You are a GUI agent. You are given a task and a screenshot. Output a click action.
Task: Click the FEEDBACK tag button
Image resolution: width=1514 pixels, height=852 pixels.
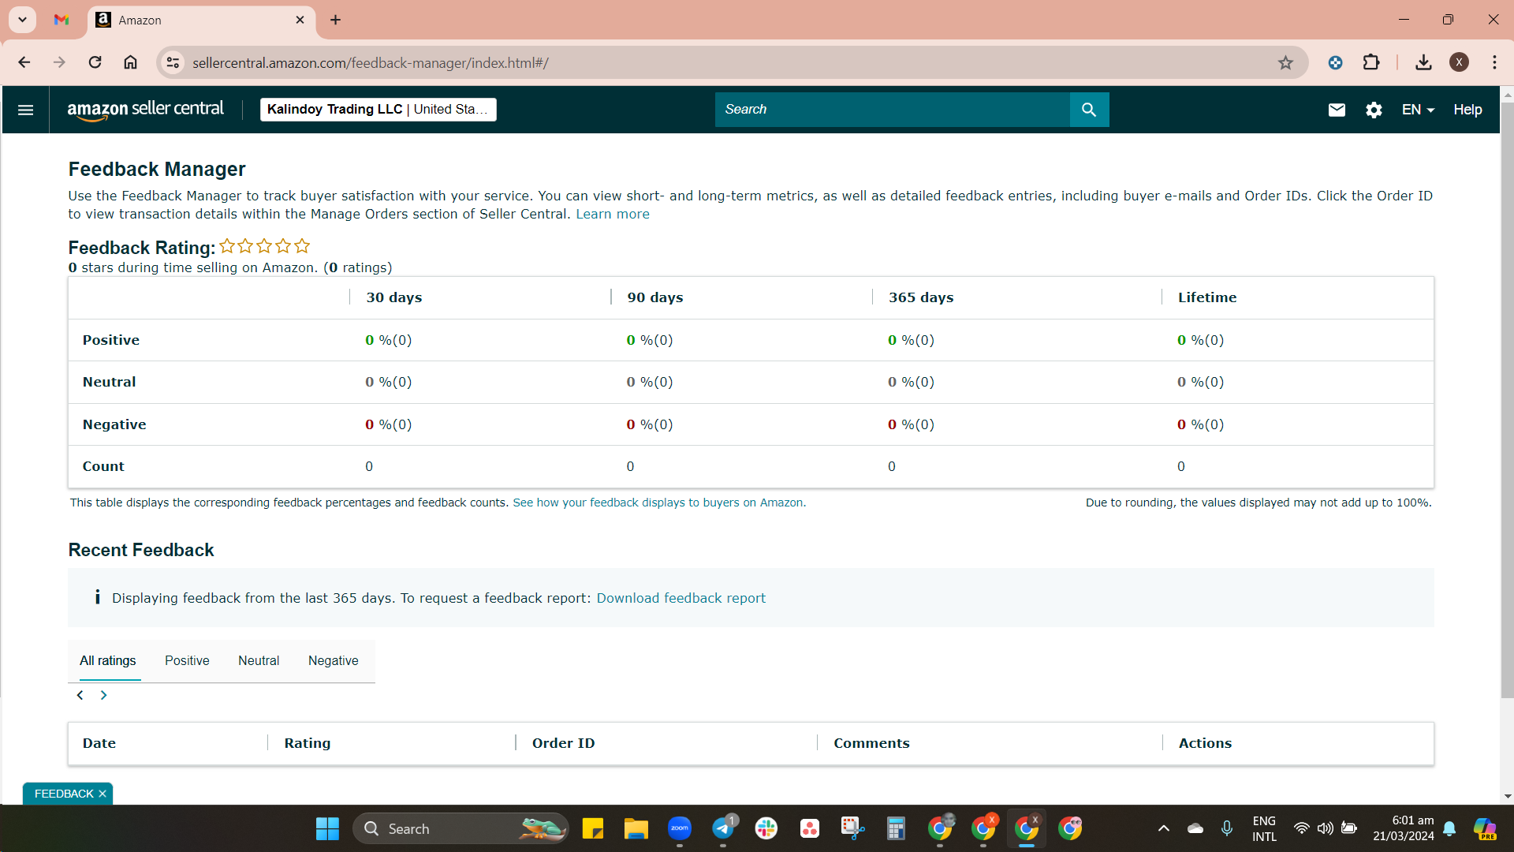63,794
